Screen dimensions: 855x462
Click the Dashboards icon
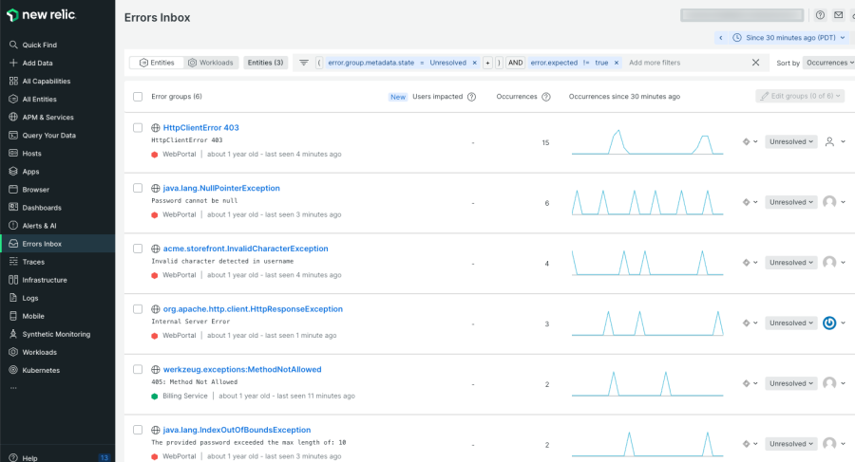[13, 207]
